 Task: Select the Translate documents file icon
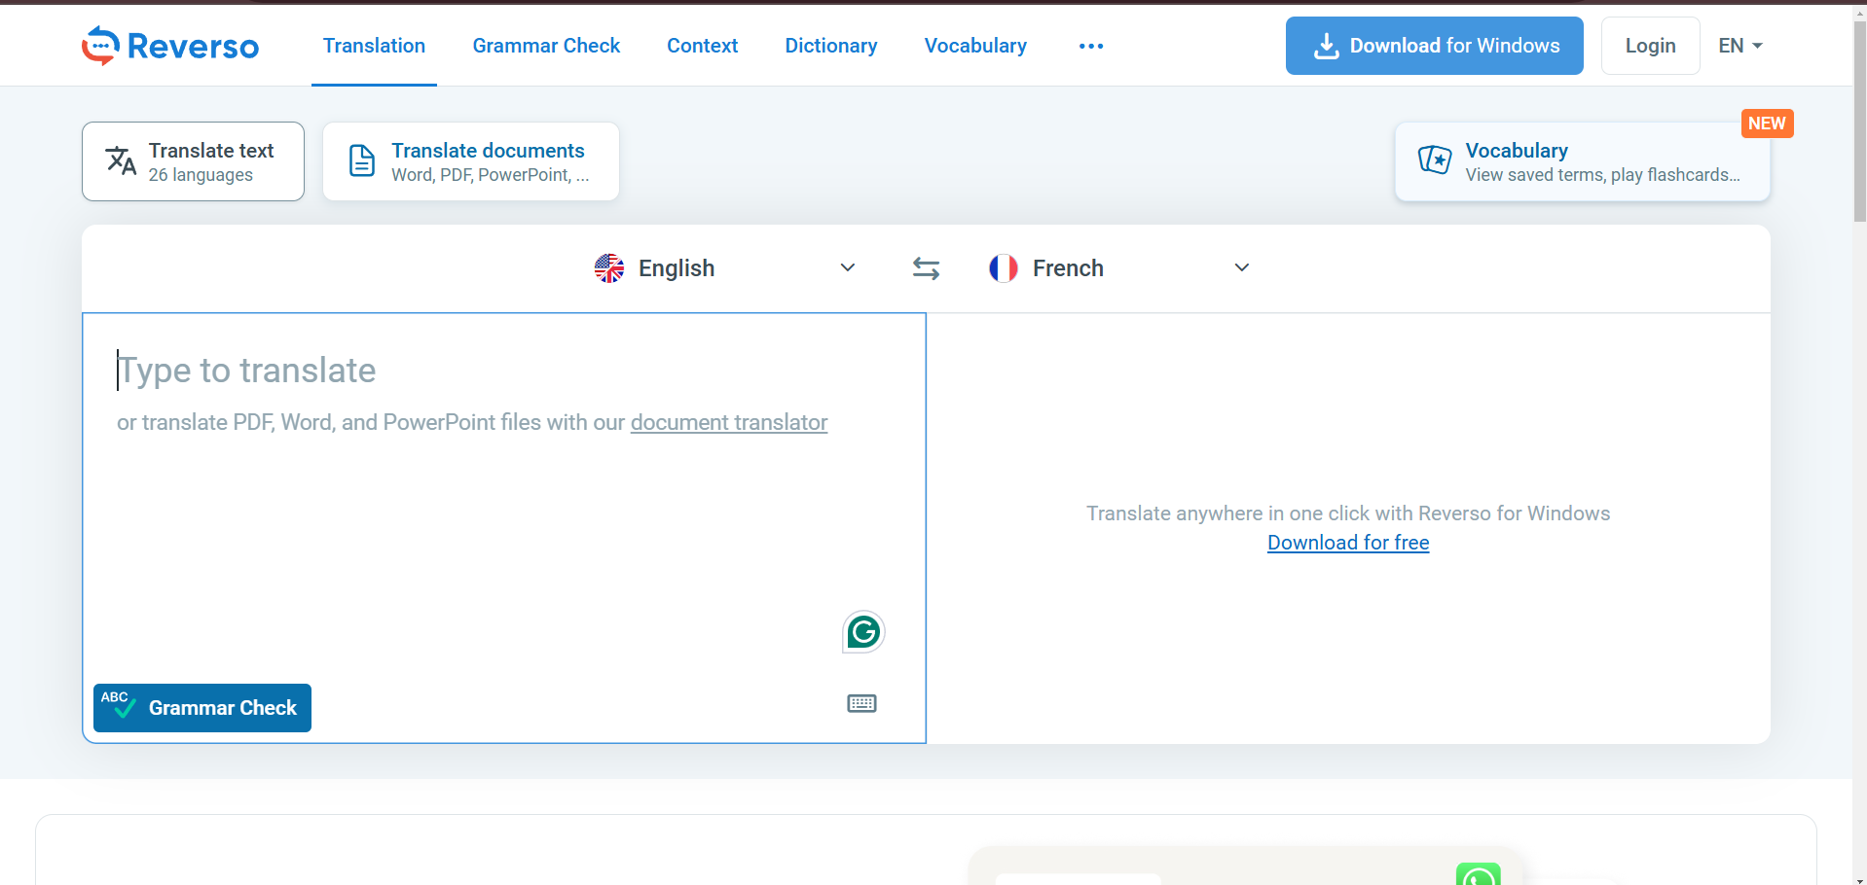(x=361, y=160)
